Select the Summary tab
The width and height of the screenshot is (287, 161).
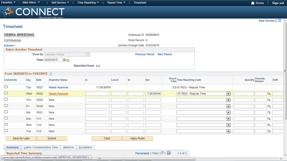(x=13, y=147)
